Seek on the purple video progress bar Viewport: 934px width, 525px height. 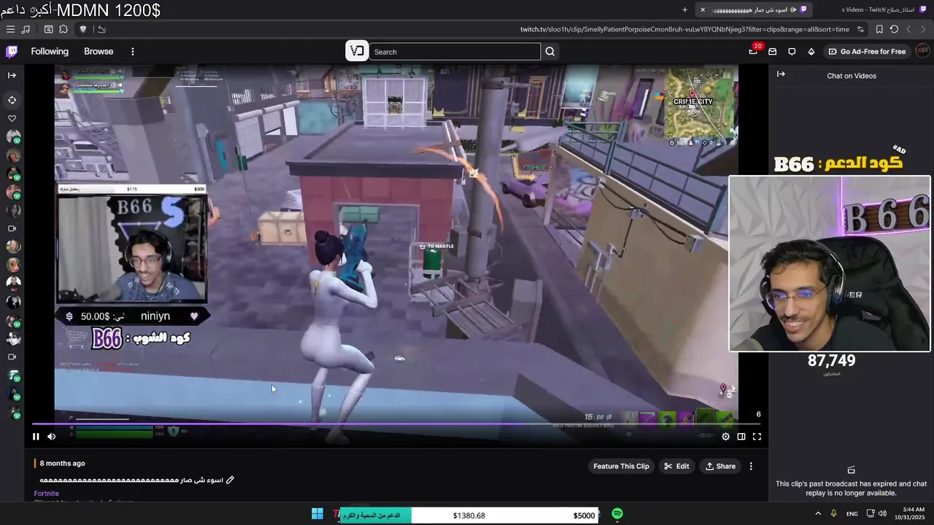point(395,424)
